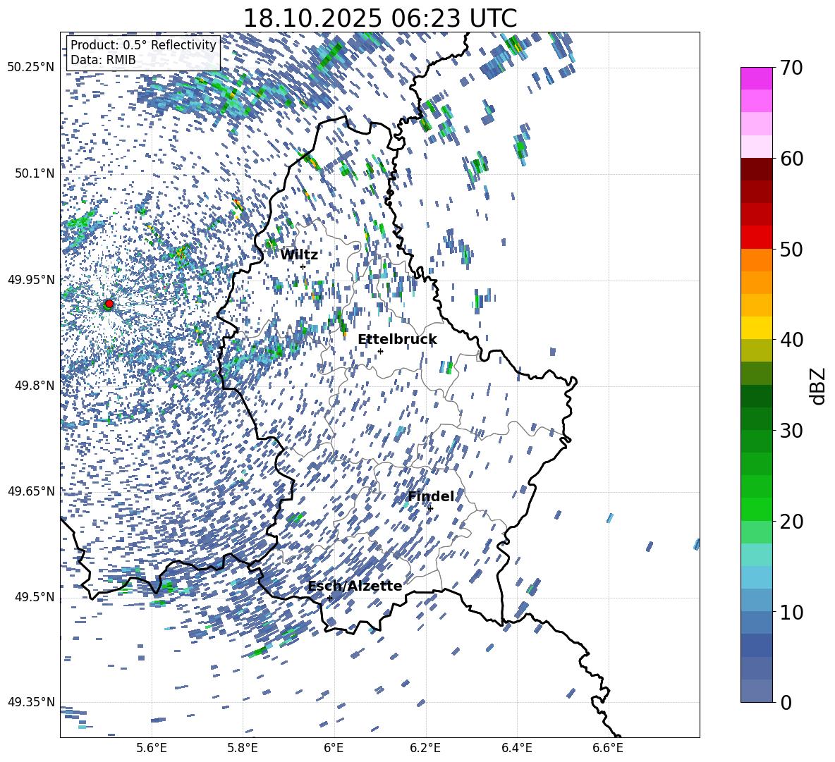The width and height of the screenshot is (835, 762).
Task: Click the Product: 0.5° Reflectivity text
Action: (143, 45)
